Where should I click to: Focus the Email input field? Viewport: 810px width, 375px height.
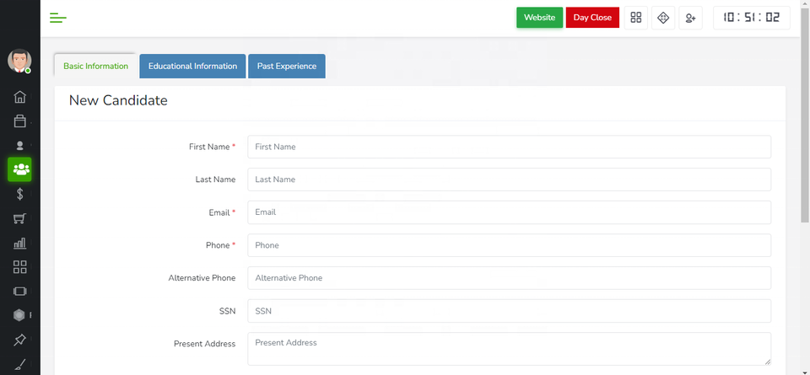pos(510,212)
